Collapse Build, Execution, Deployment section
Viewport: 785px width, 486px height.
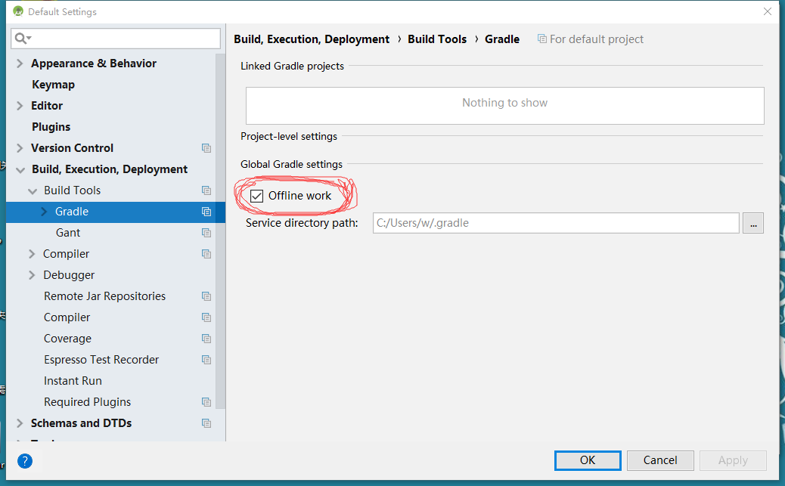(20, 169)
